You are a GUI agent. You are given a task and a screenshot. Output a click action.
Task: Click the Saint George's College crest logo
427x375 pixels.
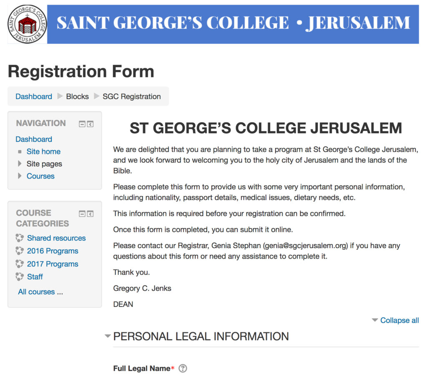27,24
